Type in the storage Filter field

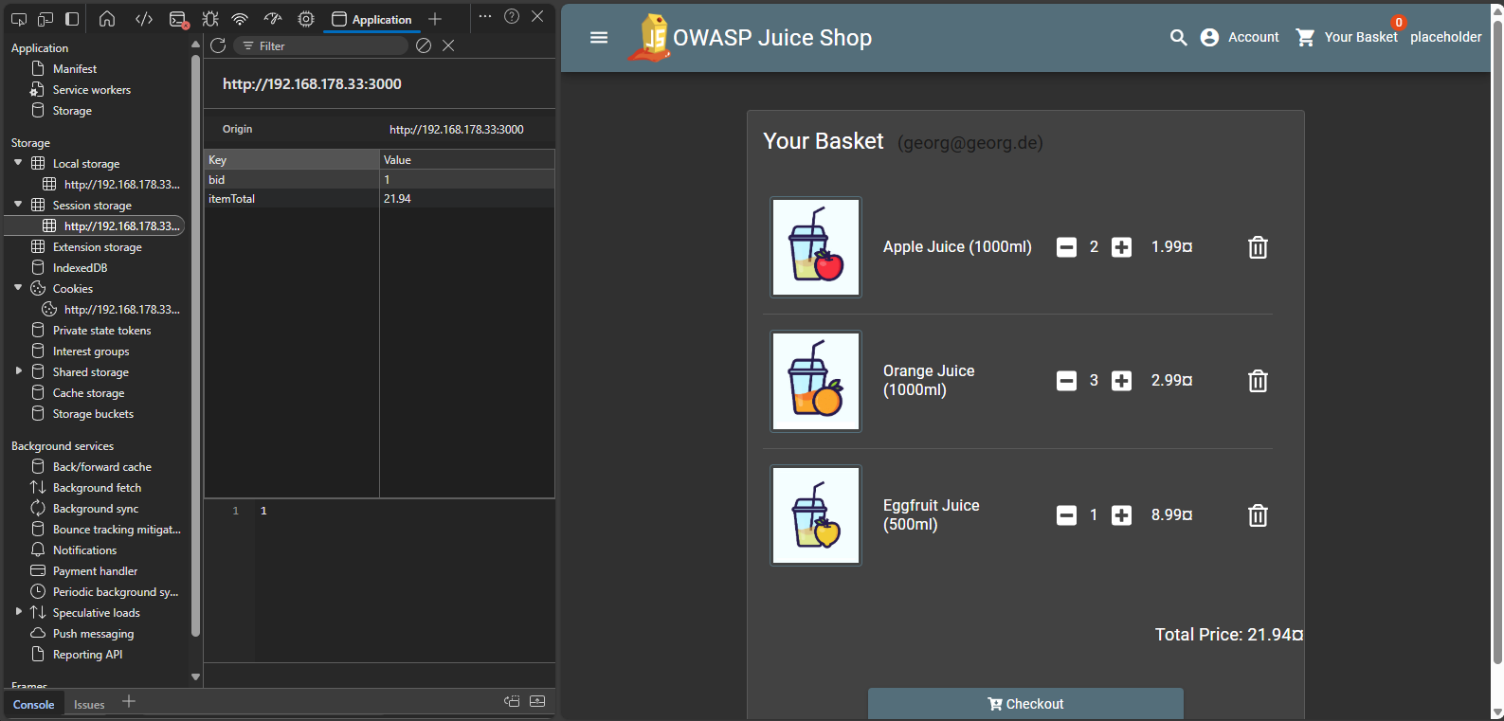point(327,45)
